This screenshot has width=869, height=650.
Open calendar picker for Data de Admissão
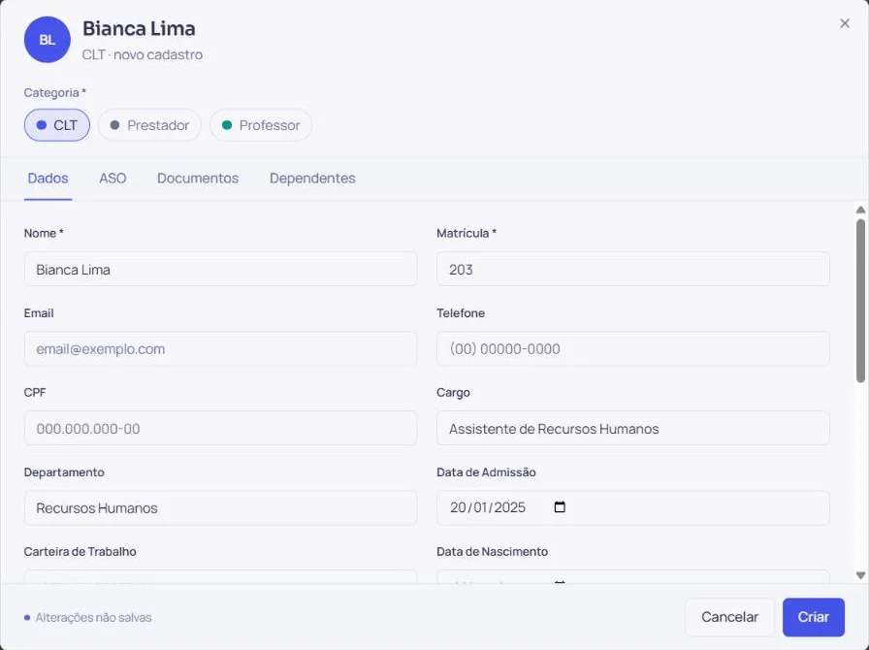[x=560, y=507]
